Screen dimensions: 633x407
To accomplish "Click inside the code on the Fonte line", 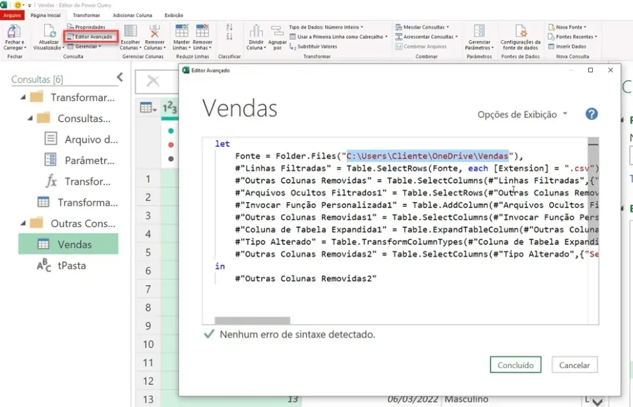I will point(378,156).
